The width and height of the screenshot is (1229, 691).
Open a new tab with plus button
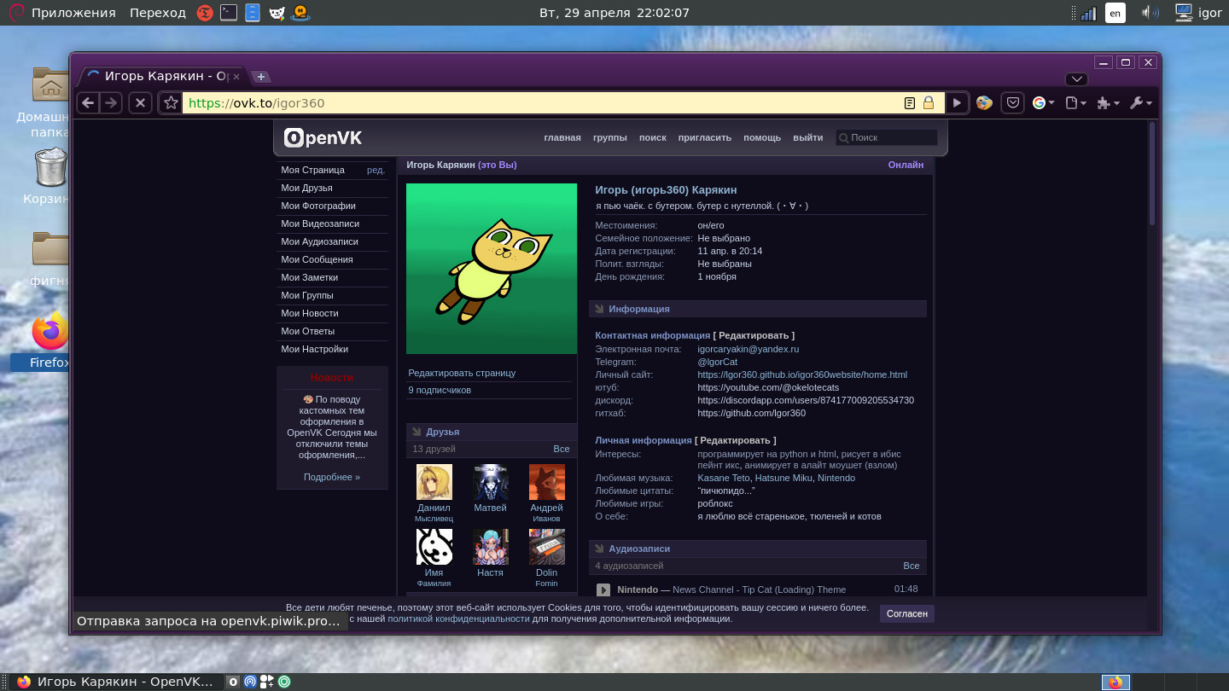pyautogui.click(x=261, y=77)
